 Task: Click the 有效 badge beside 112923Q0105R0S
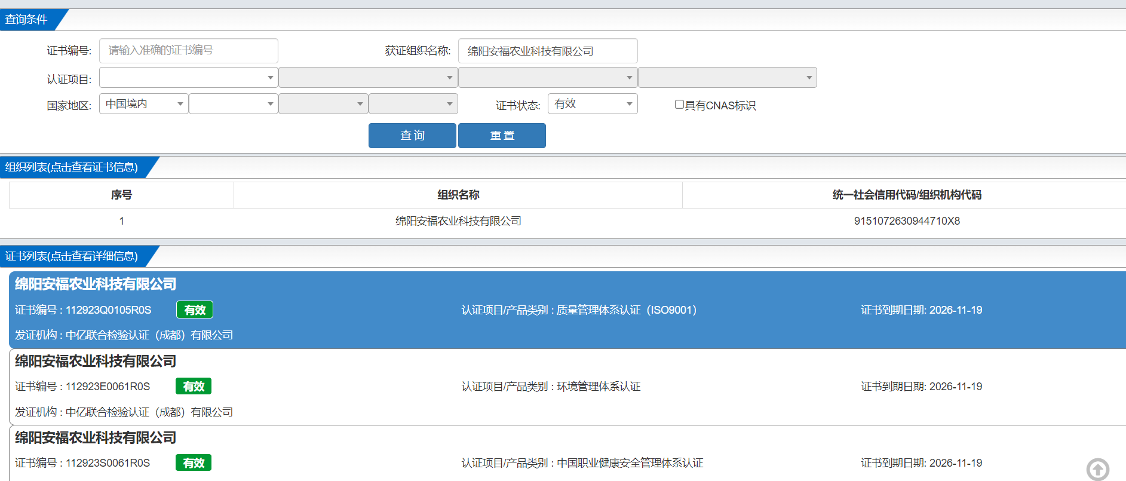coord(195,310)
